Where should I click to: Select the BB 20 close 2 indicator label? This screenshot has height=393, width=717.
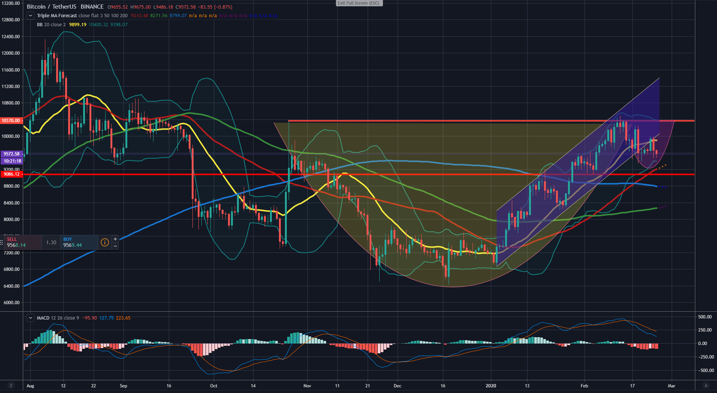pyautogui.click(x=51, y=25)
